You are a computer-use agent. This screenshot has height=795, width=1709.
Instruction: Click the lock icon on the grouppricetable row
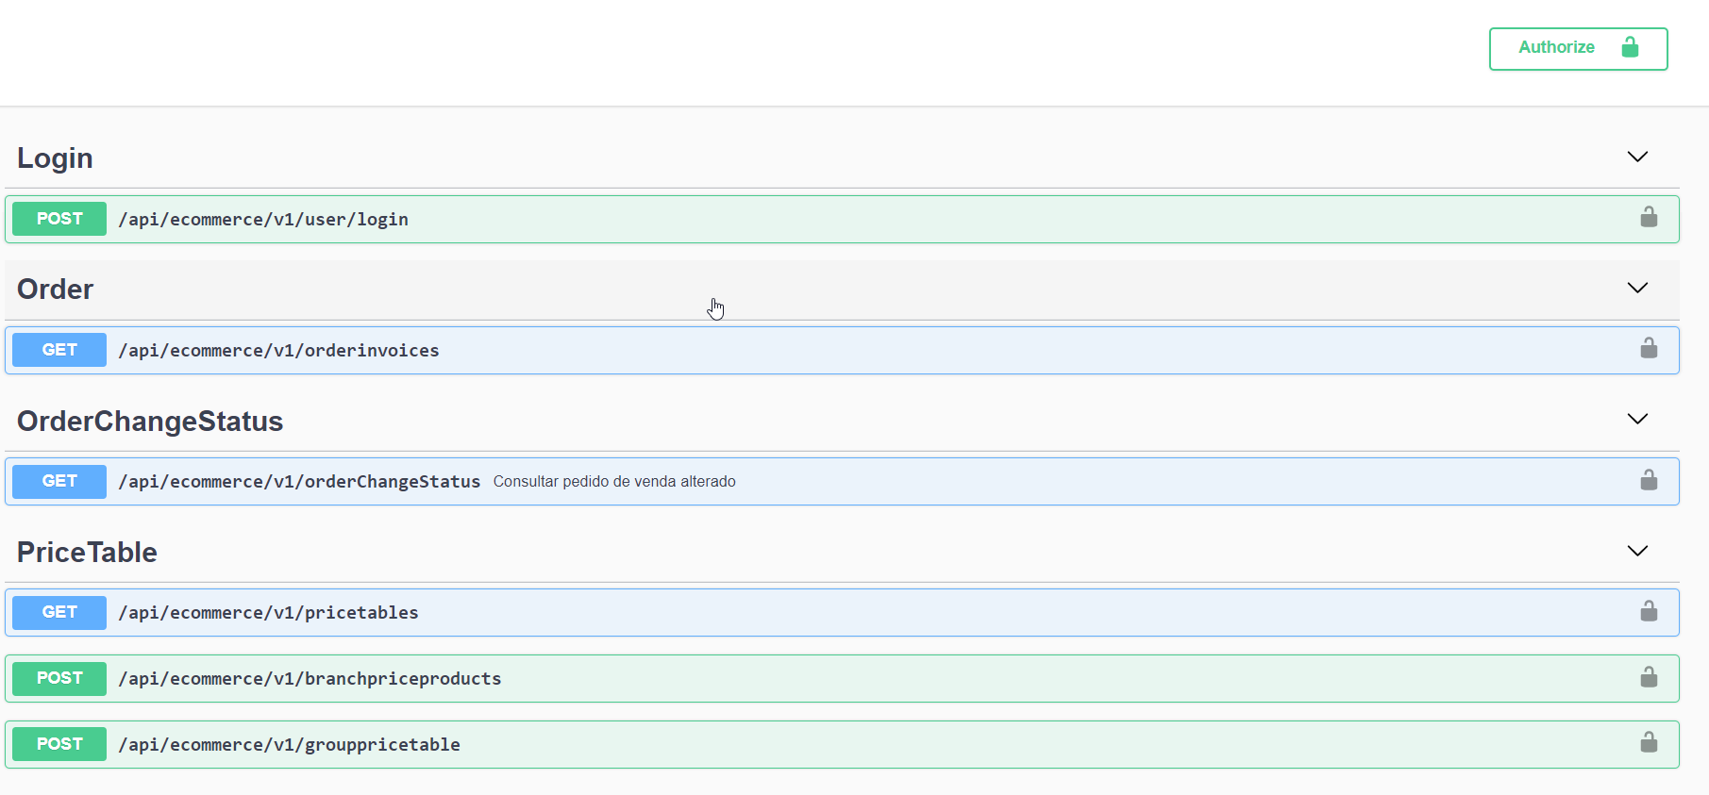[1649, 743]
